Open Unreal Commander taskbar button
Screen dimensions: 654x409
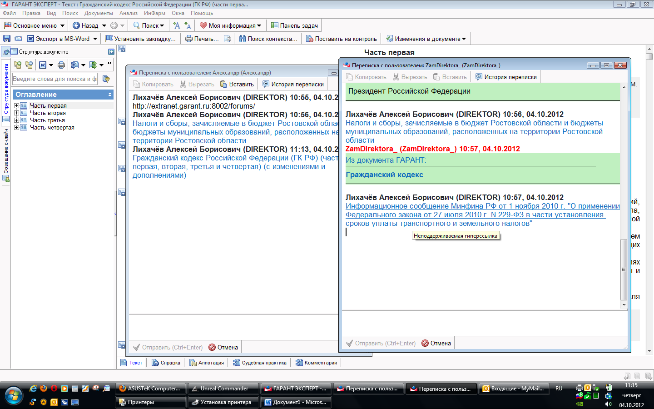[223, 389]
